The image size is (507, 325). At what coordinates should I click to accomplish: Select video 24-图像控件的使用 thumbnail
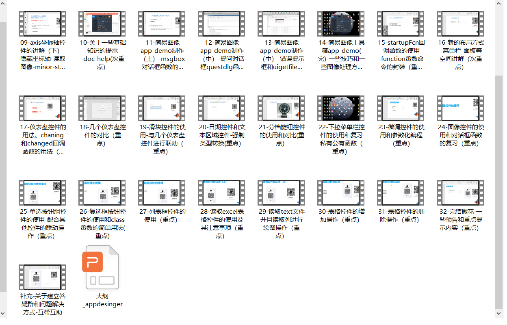click(x=460, y=108)
